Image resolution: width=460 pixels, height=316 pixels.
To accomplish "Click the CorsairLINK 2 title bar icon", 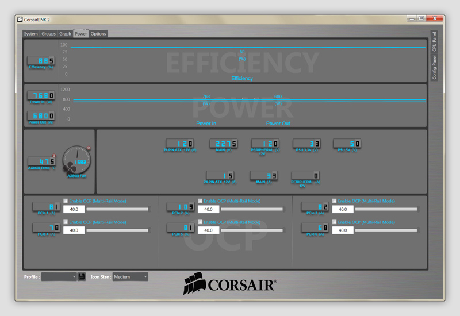I will (20, 19).
